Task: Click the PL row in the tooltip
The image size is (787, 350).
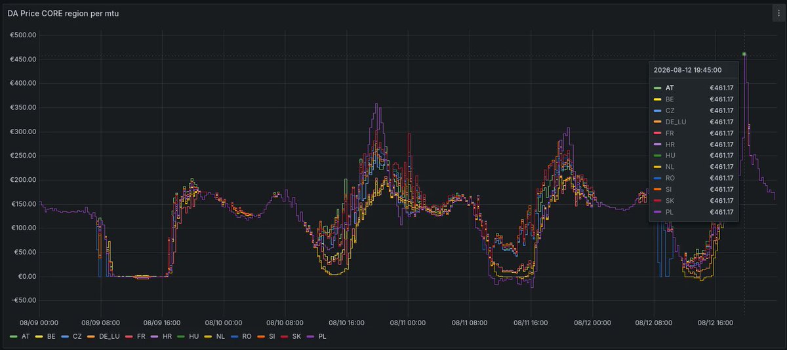Action: (x=694, y=212)
